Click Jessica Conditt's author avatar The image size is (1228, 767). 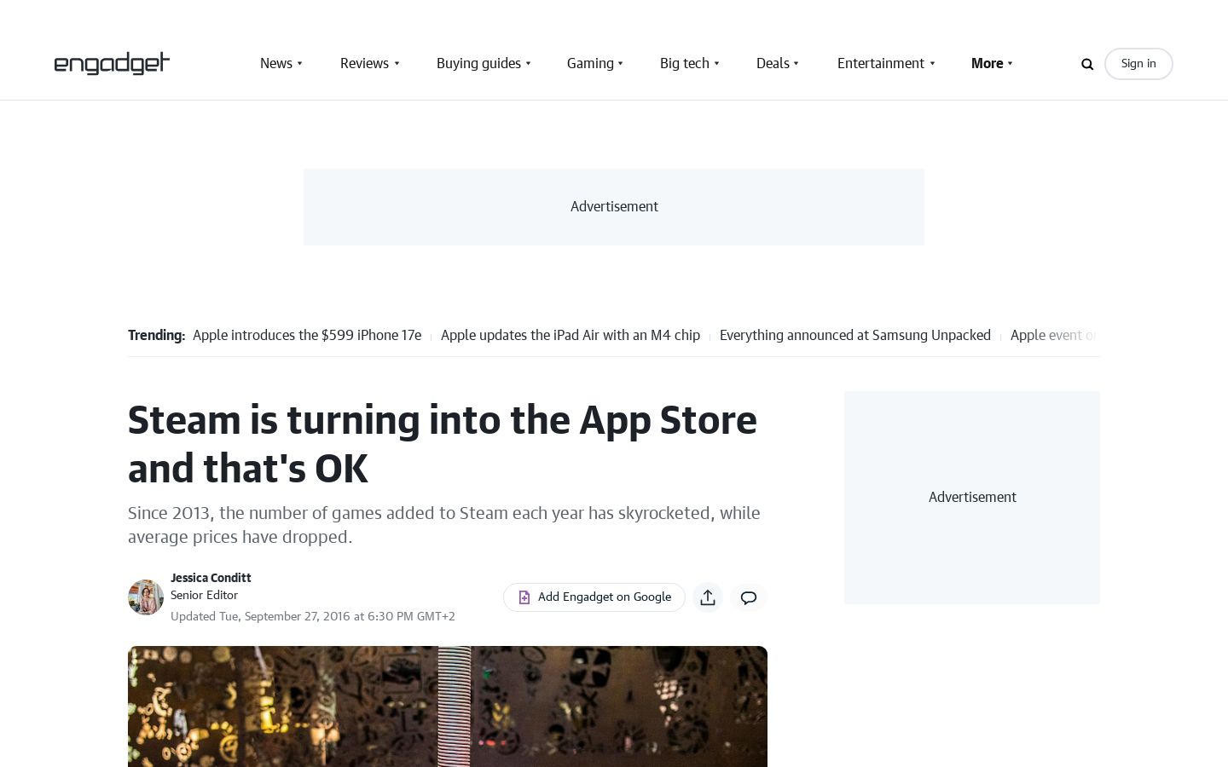146,597
